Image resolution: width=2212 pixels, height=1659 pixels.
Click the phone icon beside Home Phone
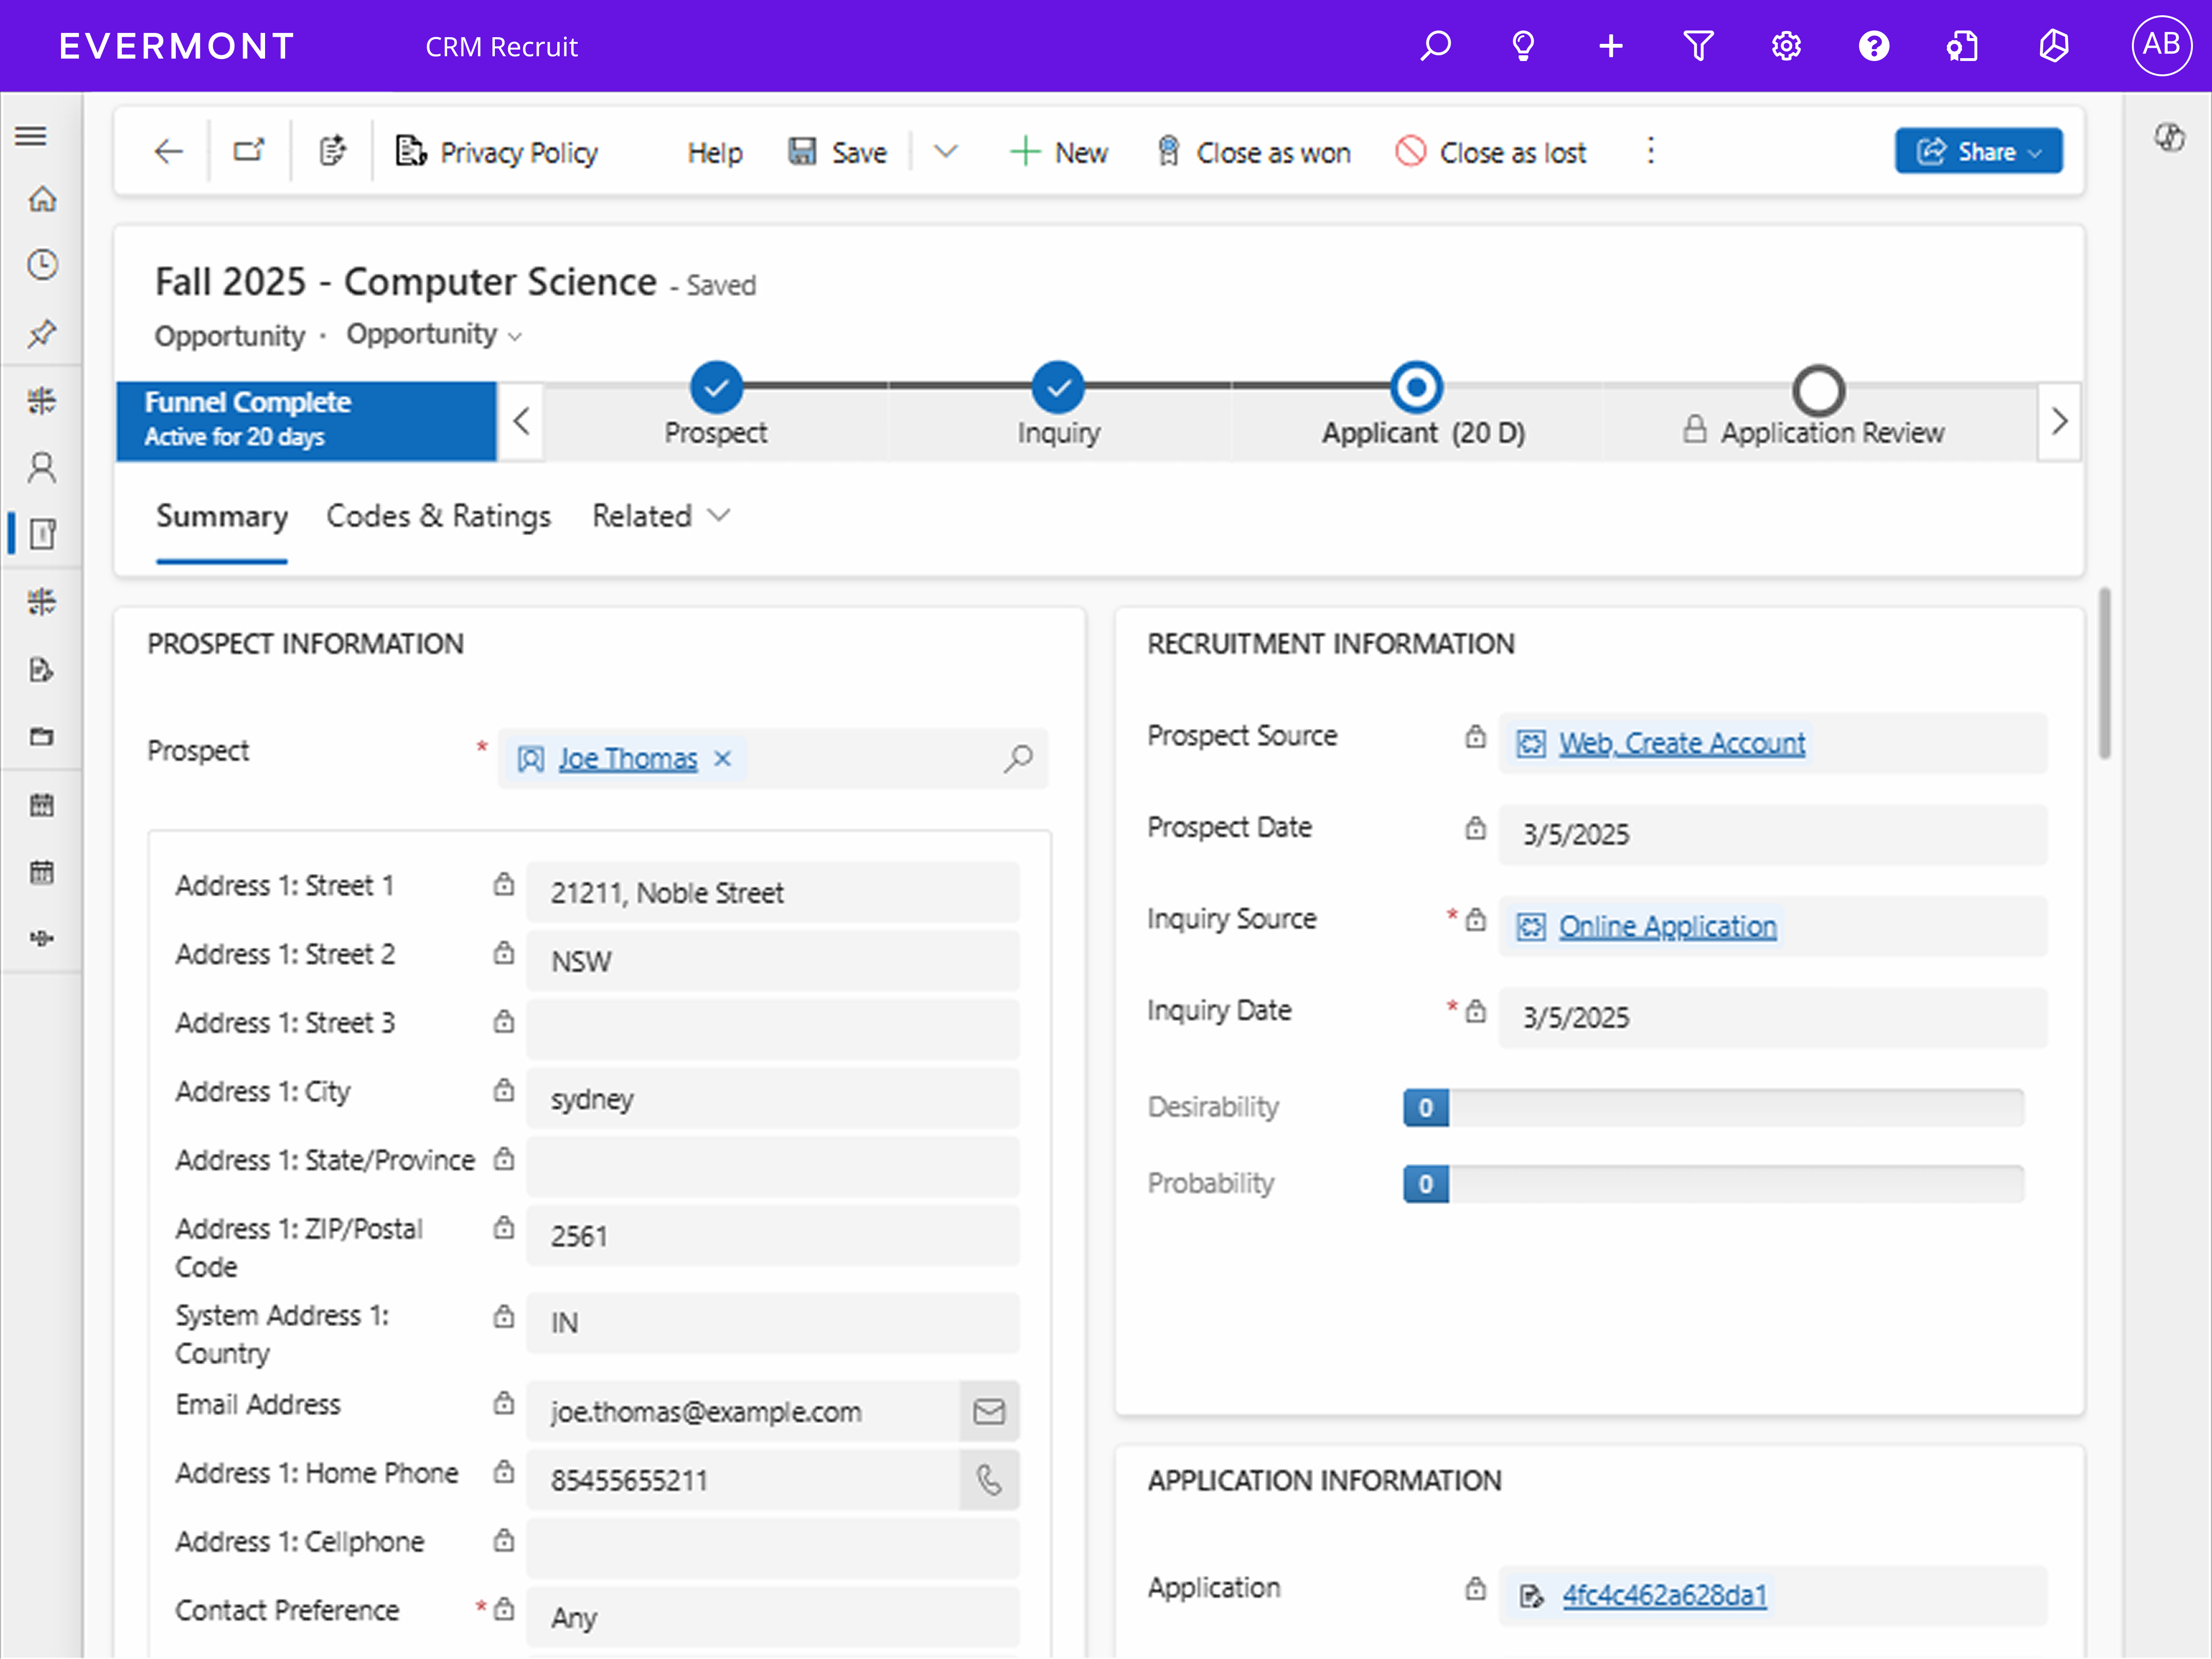tap(989, 1480)
